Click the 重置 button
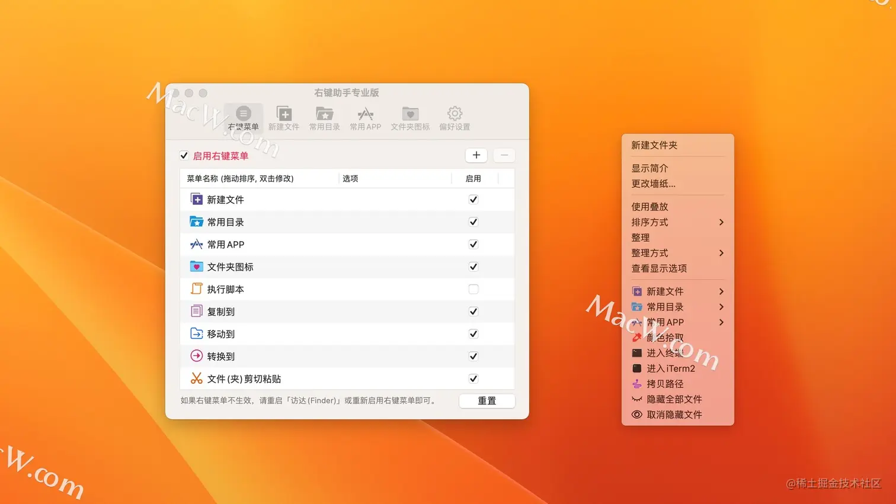Screen dimensions: 896x504 (487, 401)
